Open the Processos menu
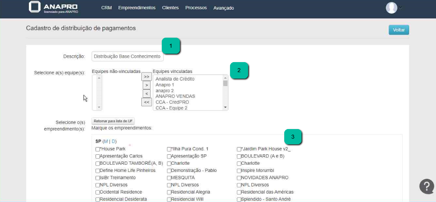The width and height of the screenshot is (436, 202). [196, 8]
